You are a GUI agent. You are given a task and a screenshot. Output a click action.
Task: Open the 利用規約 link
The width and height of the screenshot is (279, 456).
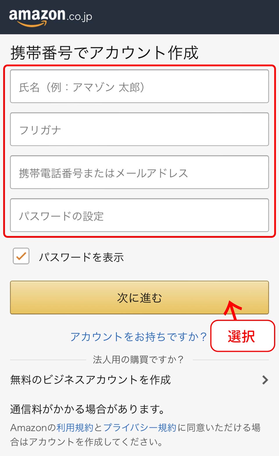coord(75,427)
